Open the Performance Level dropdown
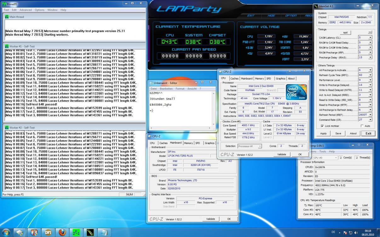This screenshot has width=380, height=237. pyautogui.click(x=370, y=80)
